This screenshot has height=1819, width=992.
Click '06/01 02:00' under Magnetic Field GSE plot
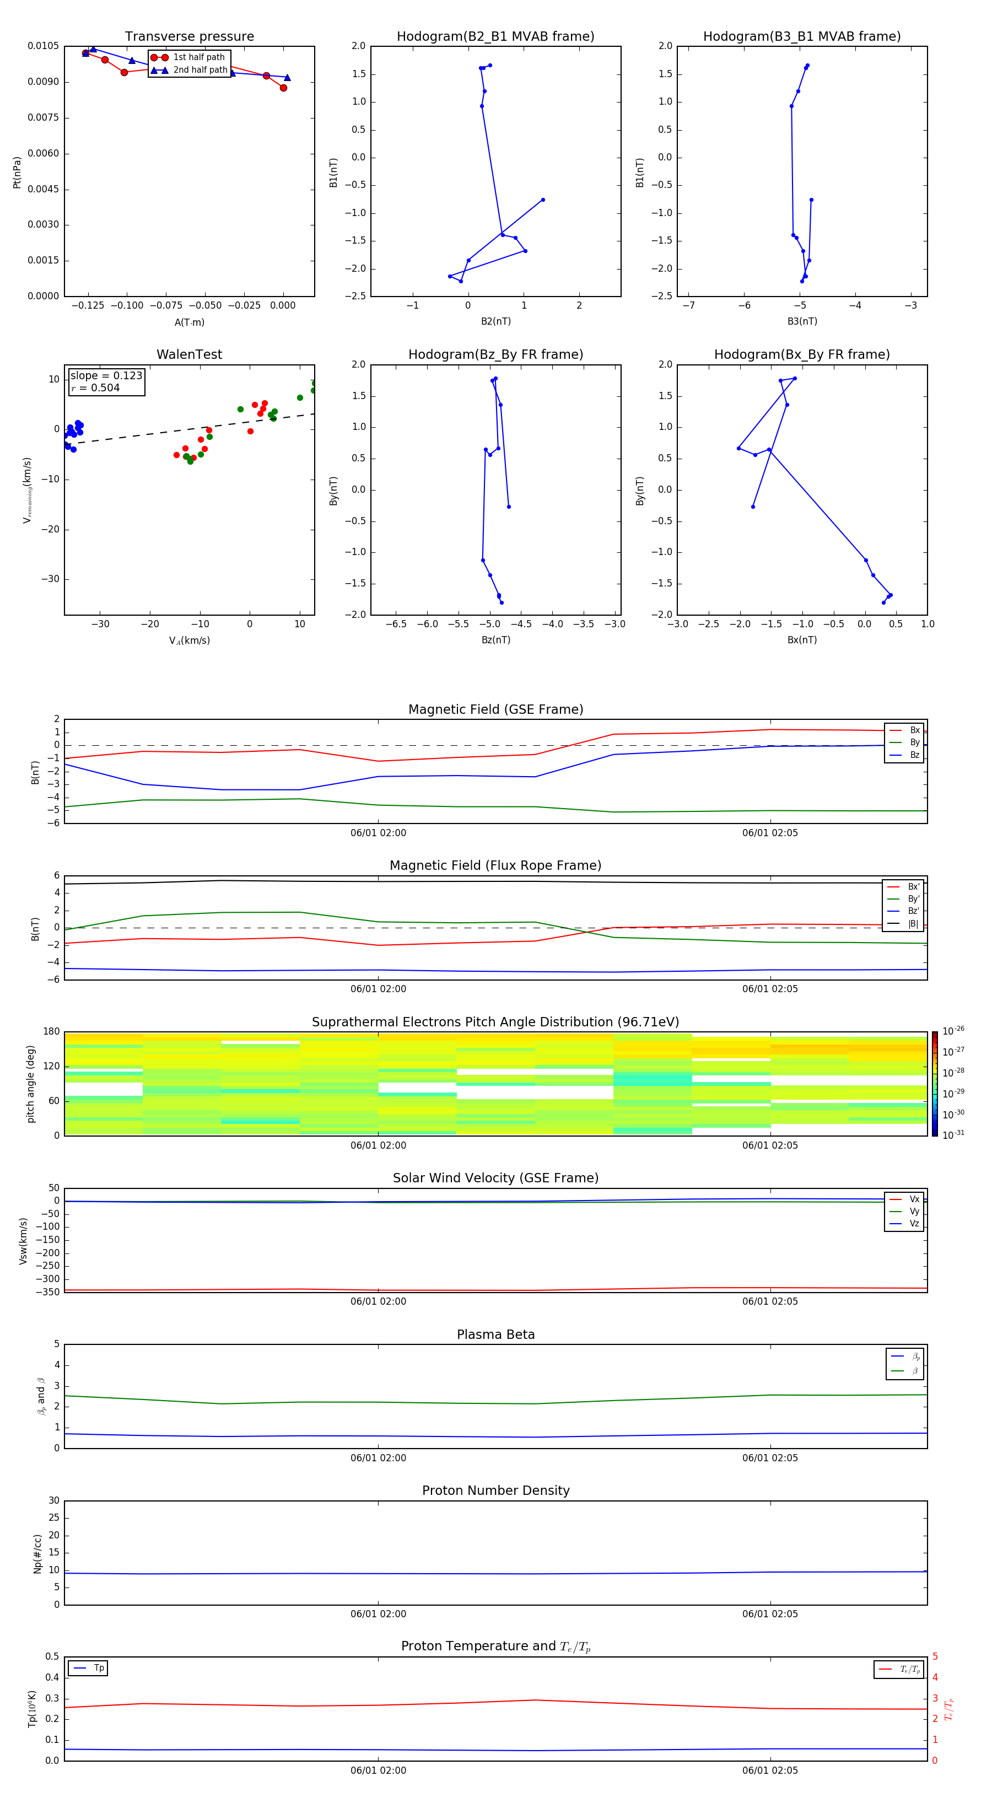(x=379, y=833)
